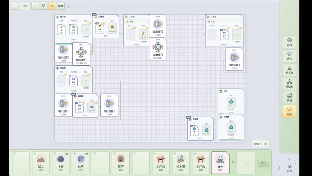
Task: Toggle the 框选 box-select mode
Action: (x=61, y=6)
